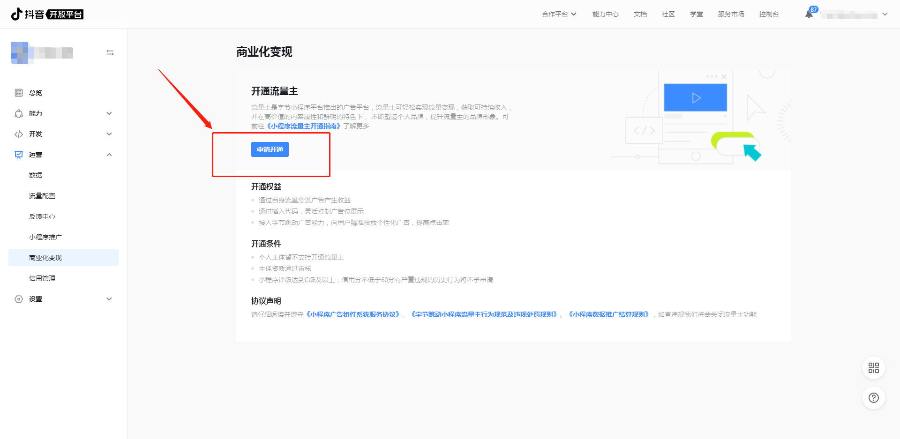The width and height of the screenshot is (900, 439).
Task: Click the switch app icon beside app name
Action: [110, 52]
